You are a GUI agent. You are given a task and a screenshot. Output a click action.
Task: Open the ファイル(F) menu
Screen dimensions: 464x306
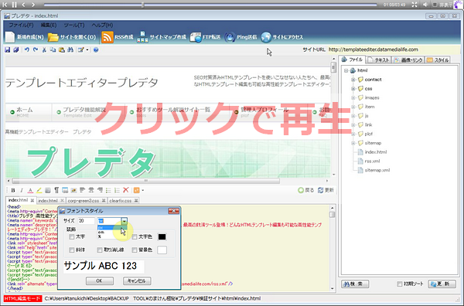[21, 25]
